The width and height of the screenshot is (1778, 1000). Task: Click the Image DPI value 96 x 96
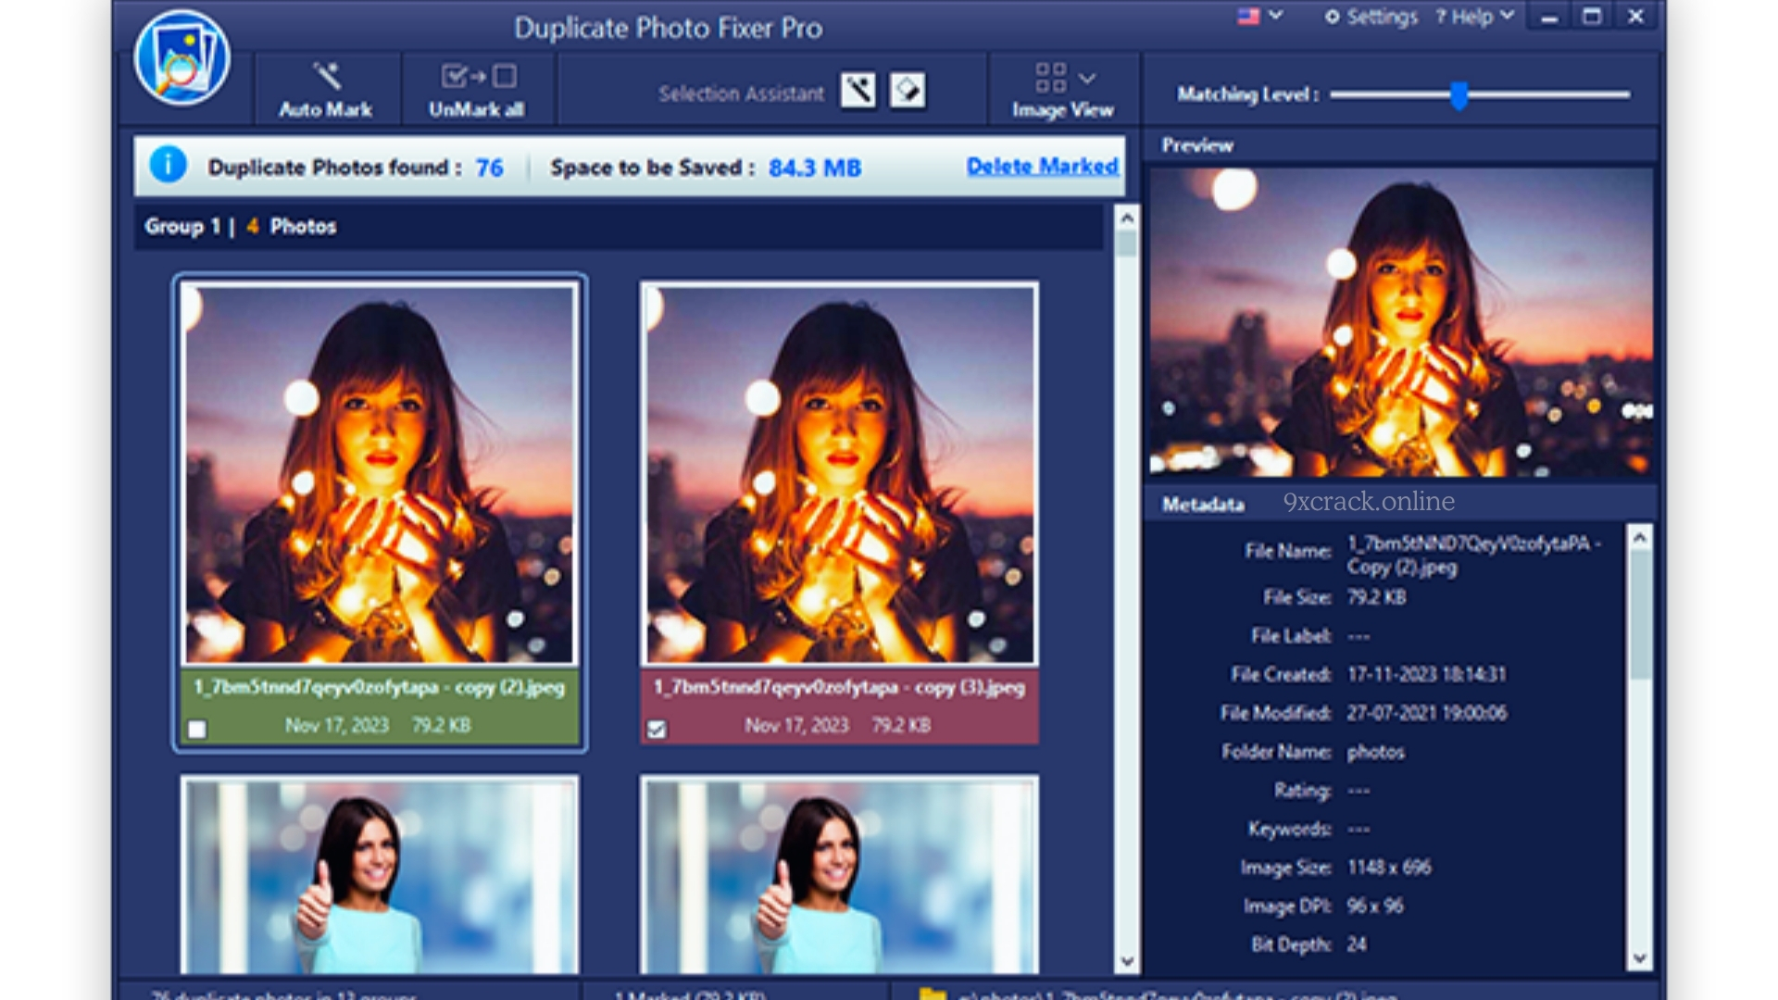click(1375, 906)
